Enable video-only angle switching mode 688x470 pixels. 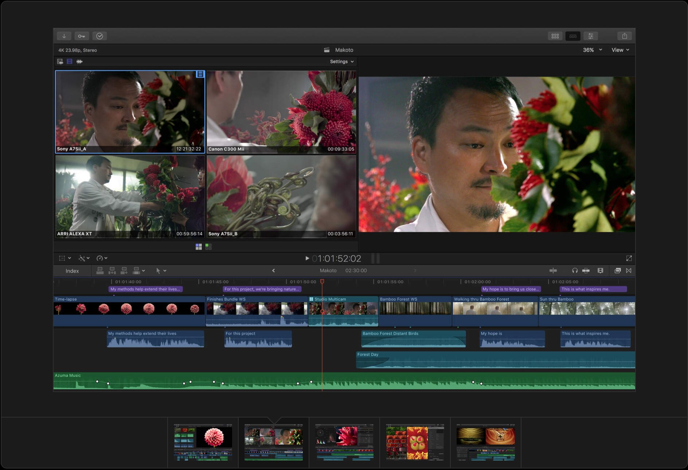tap(69, 62)
